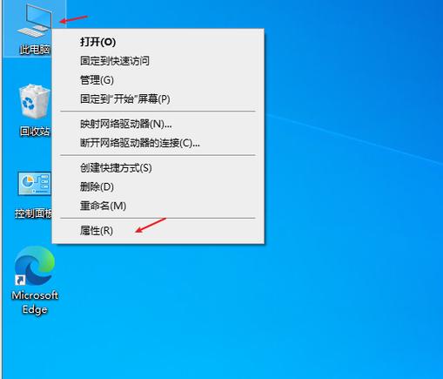
Task: Select the Microsoft Edge shortcut icon
Action: [x=35, y=266]
